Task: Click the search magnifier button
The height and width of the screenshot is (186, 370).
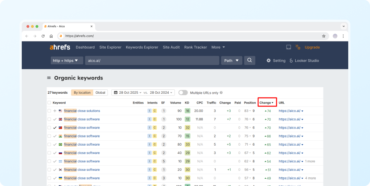Action: (x=250, y=61)
